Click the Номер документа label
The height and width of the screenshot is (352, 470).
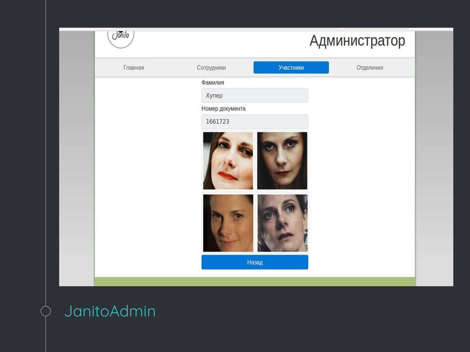(223, 109)
